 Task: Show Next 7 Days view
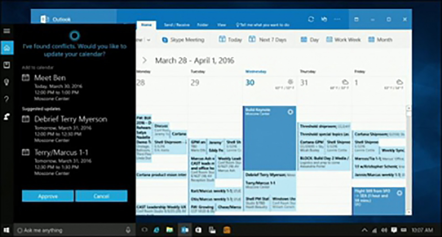pos(268,40)
